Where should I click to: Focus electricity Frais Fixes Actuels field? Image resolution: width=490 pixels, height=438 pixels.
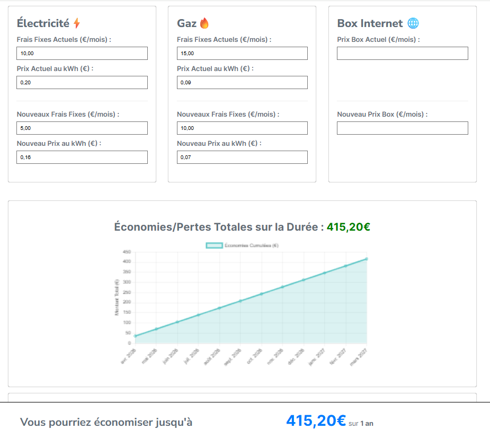point(82,54)
